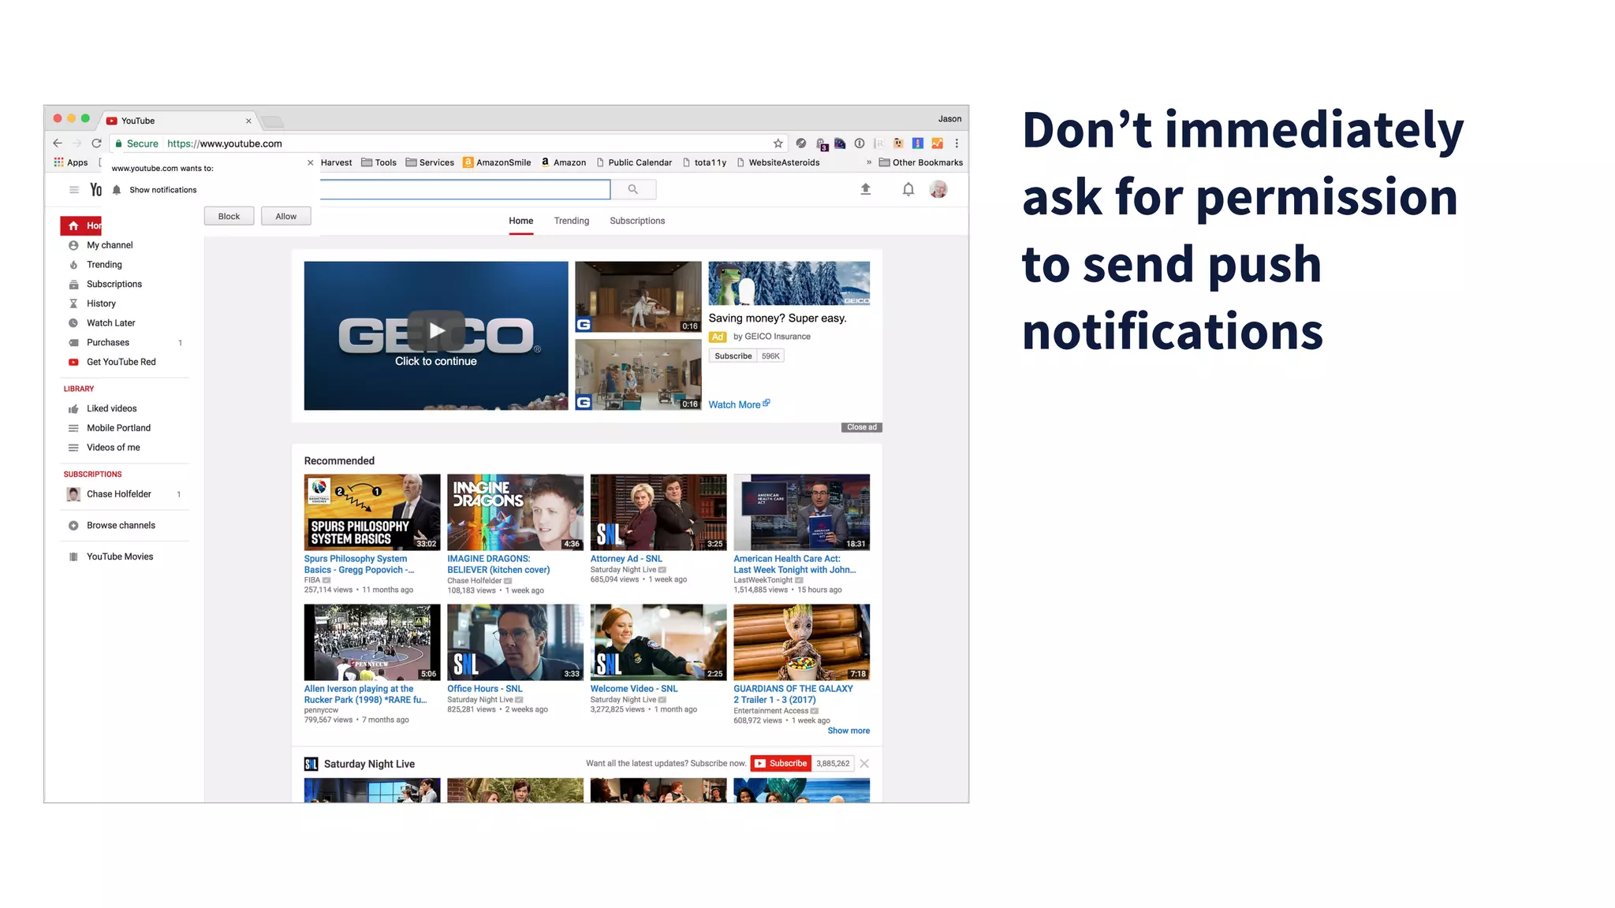Open the WebsiteAsteroids bookmark
This screenshot has height=908, width=1615.
coord(778,162)
